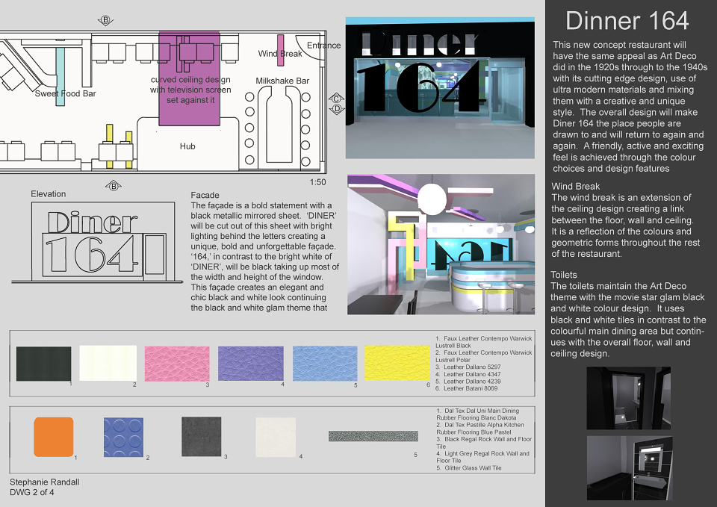The width and height of the screenshot is (717, 507).
Task: Select the purple leather swatch 4
Action: (x=251, y=364)
